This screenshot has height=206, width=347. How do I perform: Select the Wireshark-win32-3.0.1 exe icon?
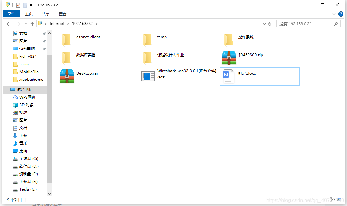[148, 76]
